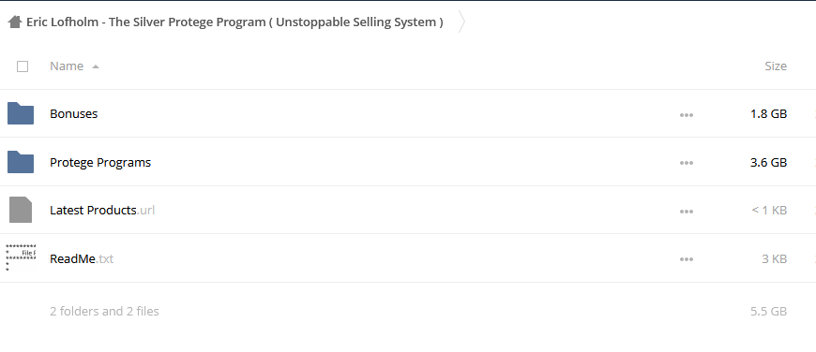816x352 pixels.
Task: Sort files by Size column
Action: [776, 66]
